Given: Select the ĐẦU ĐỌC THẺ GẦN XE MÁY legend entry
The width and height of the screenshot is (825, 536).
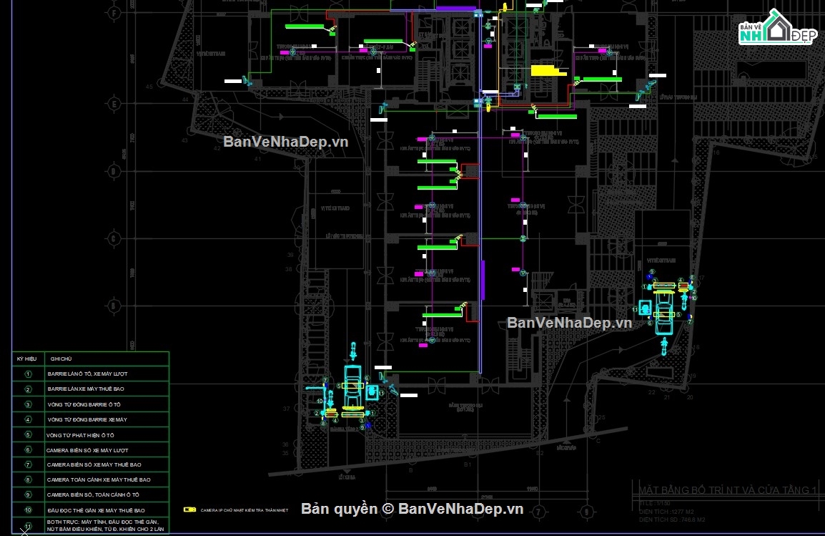Looking at the screenshot, I should click(96, 510).
